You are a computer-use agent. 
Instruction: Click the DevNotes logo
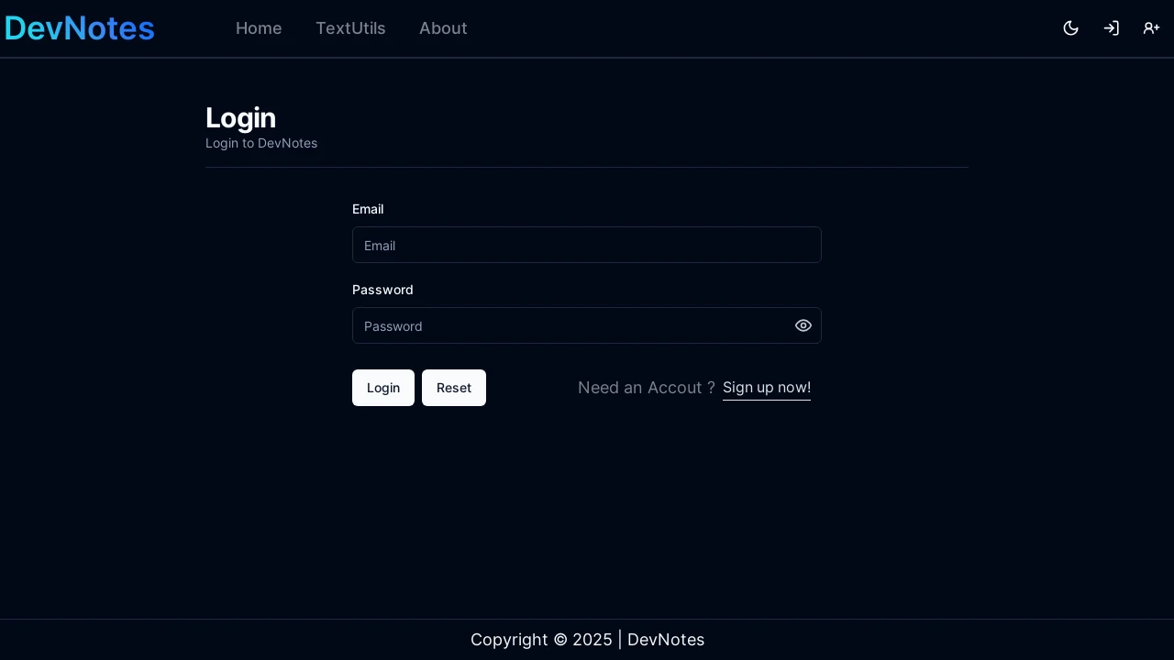[80, 28]
